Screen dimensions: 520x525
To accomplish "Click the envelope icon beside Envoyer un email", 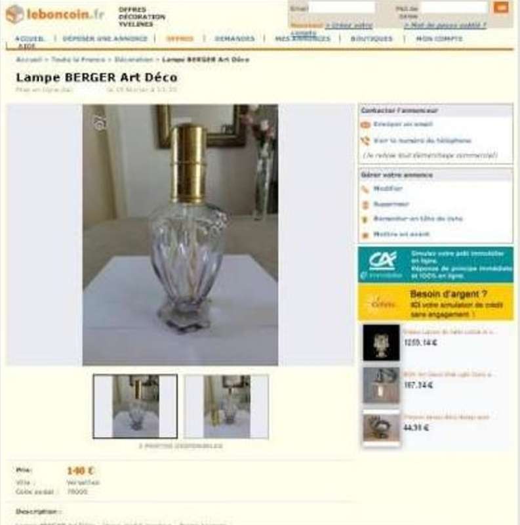I will [365, 125].
